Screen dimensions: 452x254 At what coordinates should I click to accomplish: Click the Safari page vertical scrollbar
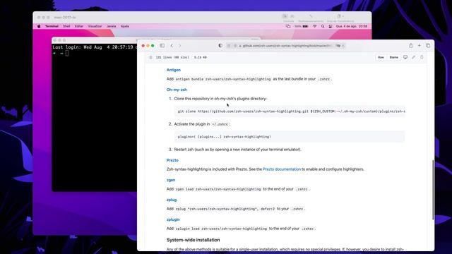click(433, 190)
